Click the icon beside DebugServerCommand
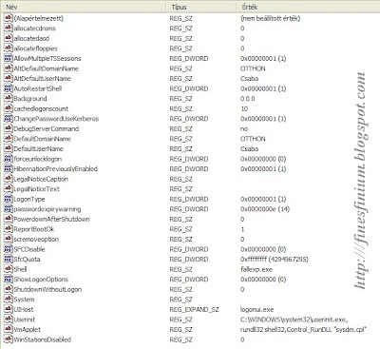Screen dimensions: 380x349 coord(8,128)
